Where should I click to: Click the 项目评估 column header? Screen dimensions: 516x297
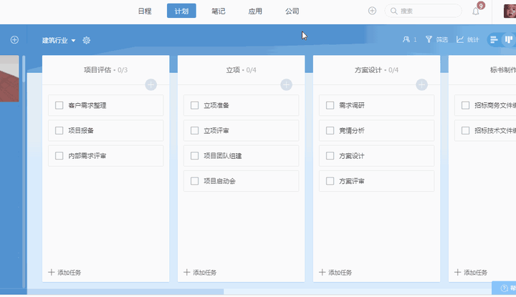(105, 70)
